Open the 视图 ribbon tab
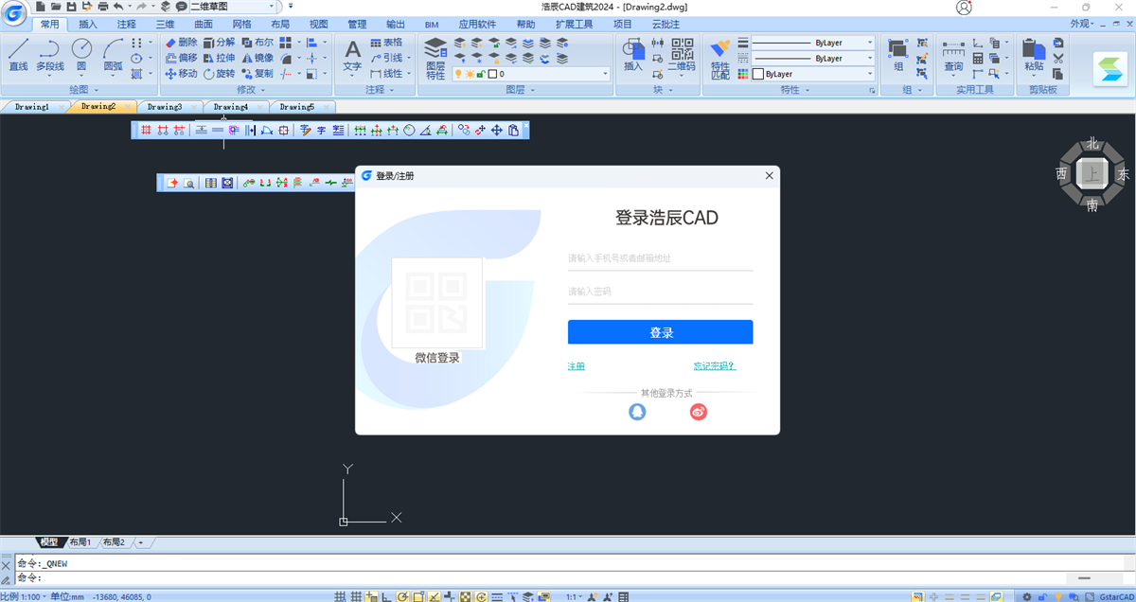Screen dimensions: 1136x602 [318, 24]
